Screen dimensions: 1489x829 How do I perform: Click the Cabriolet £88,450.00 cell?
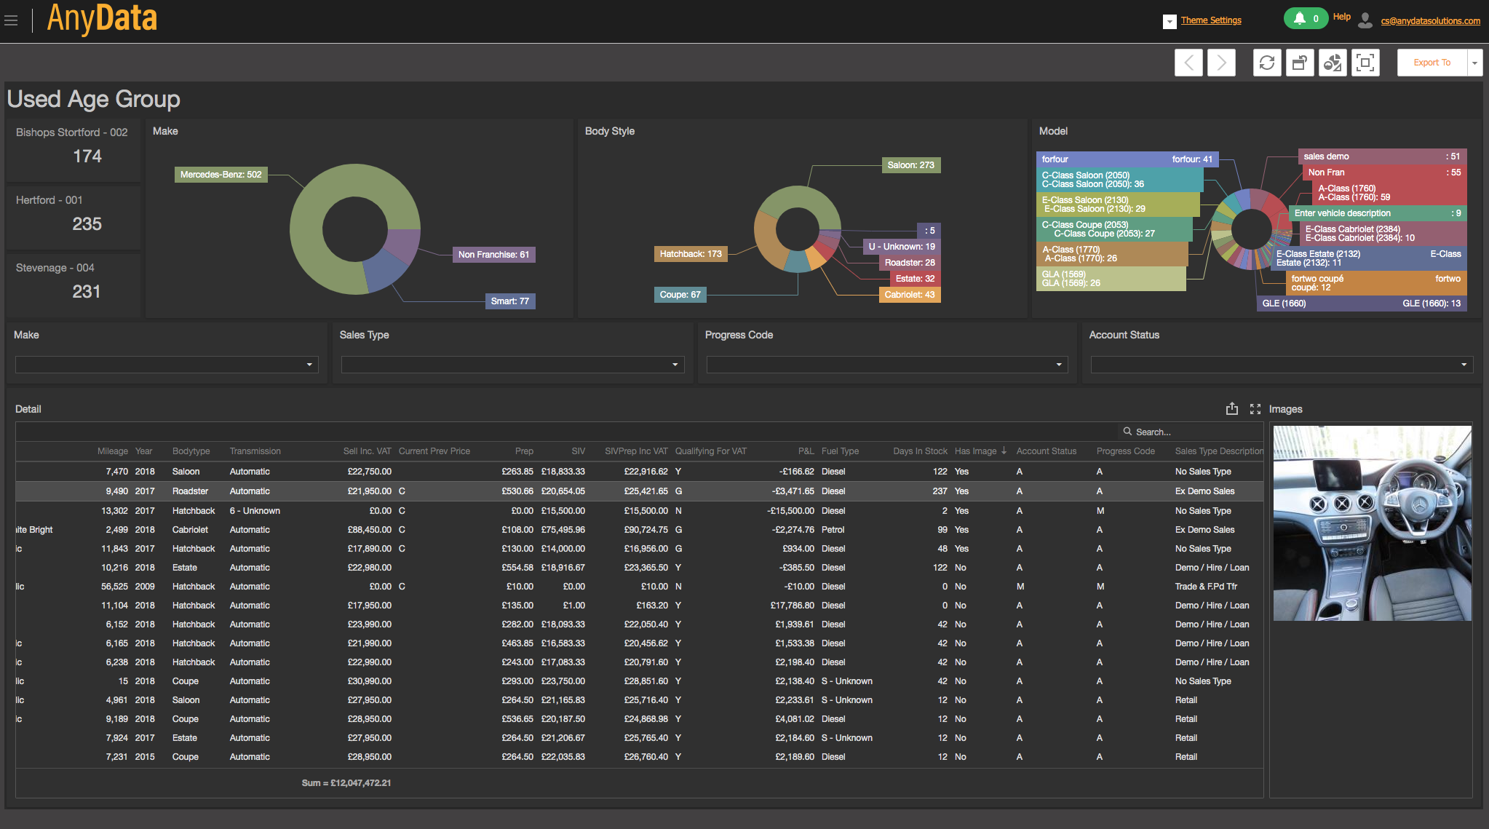pos(369,530)
